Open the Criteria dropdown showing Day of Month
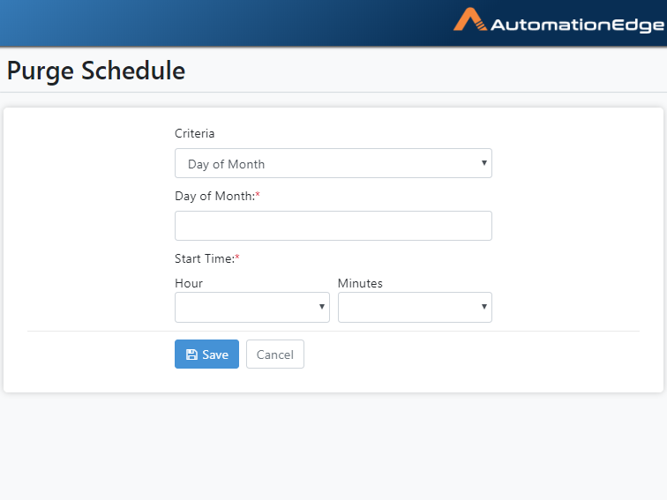The width and height of the screenshot is (667, 500). pos(333,163)
